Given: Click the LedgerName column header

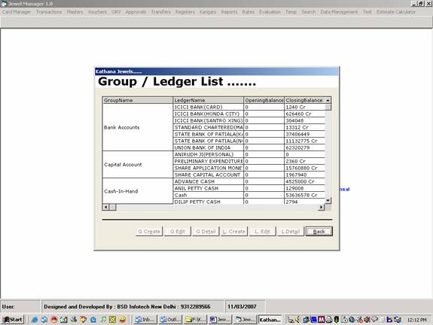Looking at the screenshot, I should (208, 100).
